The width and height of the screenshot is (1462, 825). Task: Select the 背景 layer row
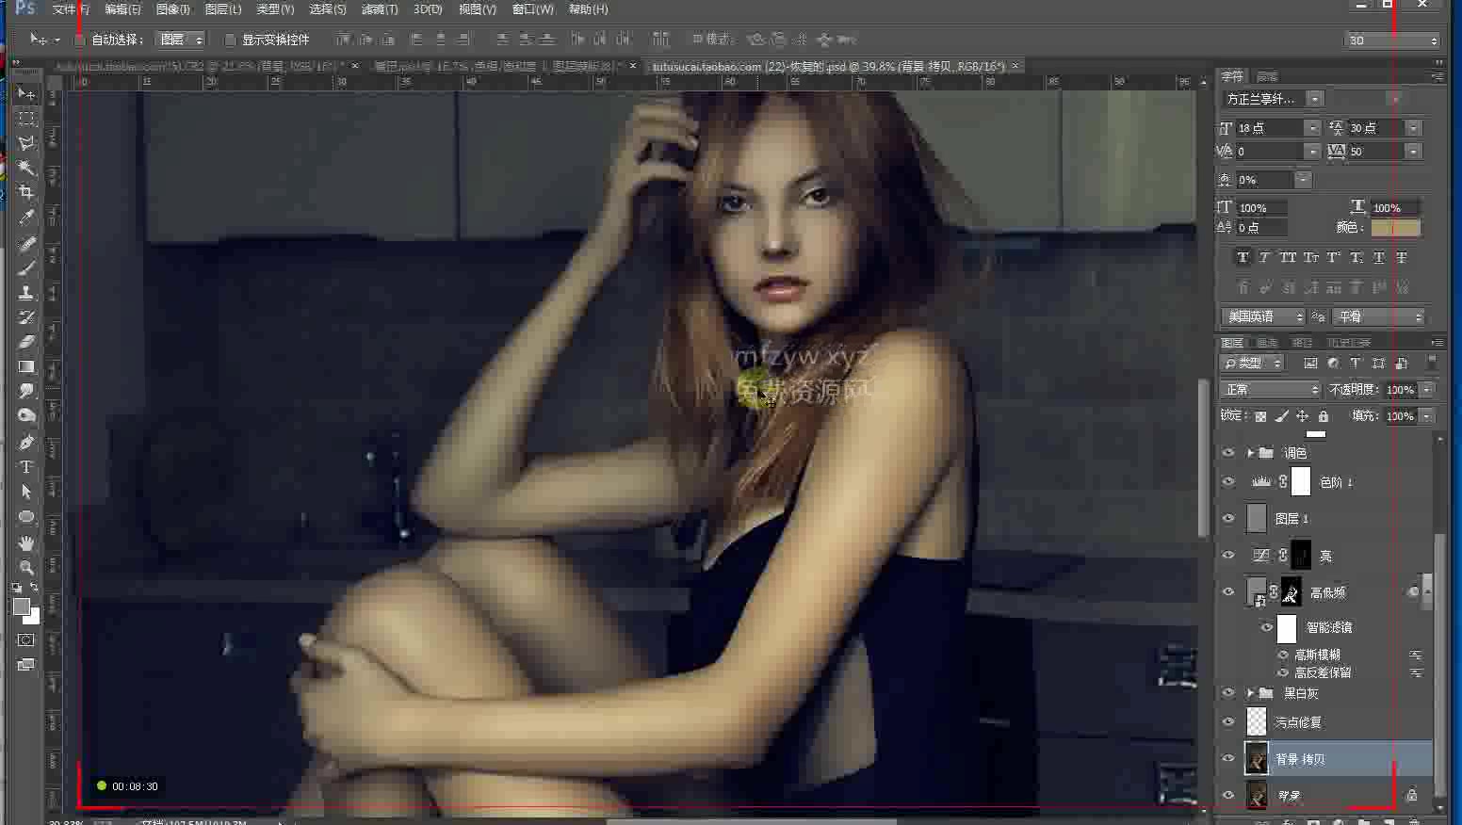1325,795
